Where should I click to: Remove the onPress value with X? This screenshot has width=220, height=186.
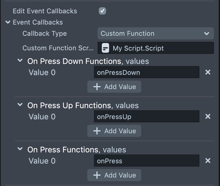tap(208, 161)
